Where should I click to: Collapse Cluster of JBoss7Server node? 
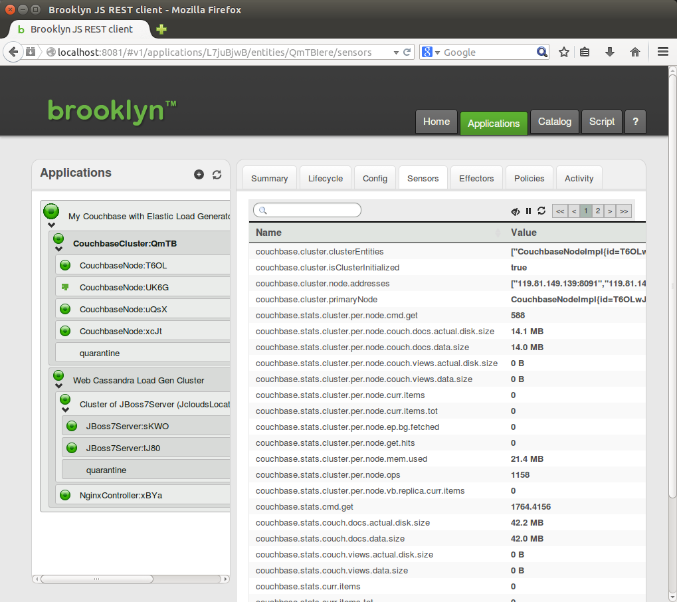click(65, 410)
